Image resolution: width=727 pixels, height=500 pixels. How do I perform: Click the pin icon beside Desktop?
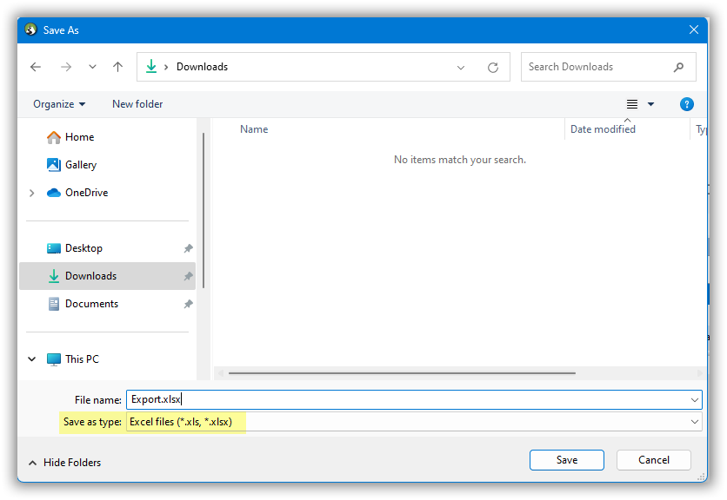click(x=188, y=248)
